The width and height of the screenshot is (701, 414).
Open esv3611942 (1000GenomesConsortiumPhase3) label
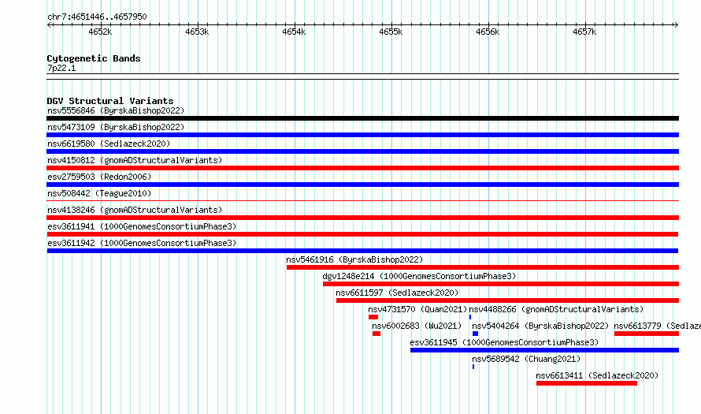(142, 243)
